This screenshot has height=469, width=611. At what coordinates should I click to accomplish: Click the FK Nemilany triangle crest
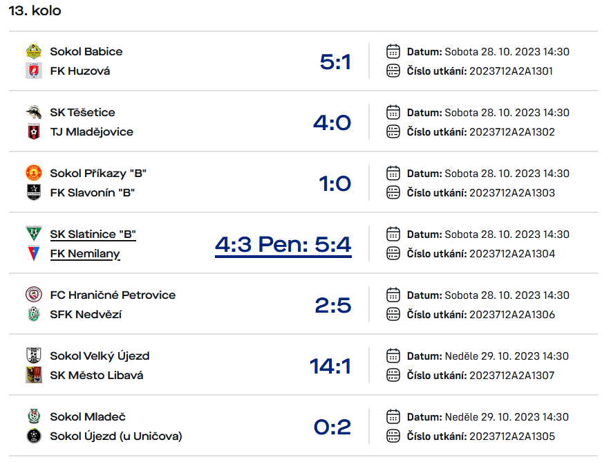coord(34,253)
